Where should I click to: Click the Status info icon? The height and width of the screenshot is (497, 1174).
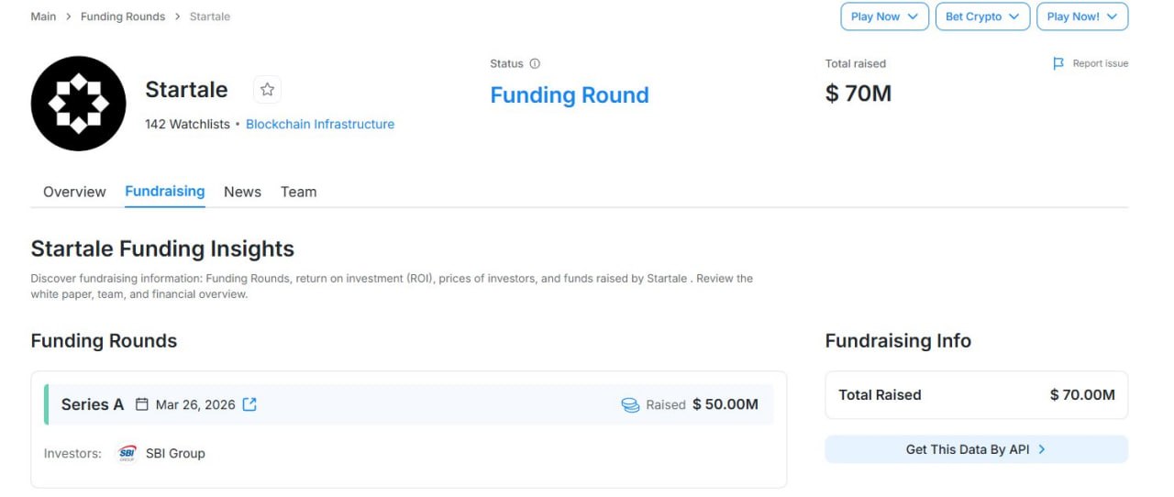point(535,63)
